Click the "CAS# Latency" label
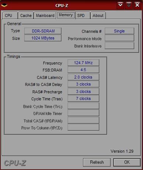The height and width of the screenshot is (170, 143). 50,77
